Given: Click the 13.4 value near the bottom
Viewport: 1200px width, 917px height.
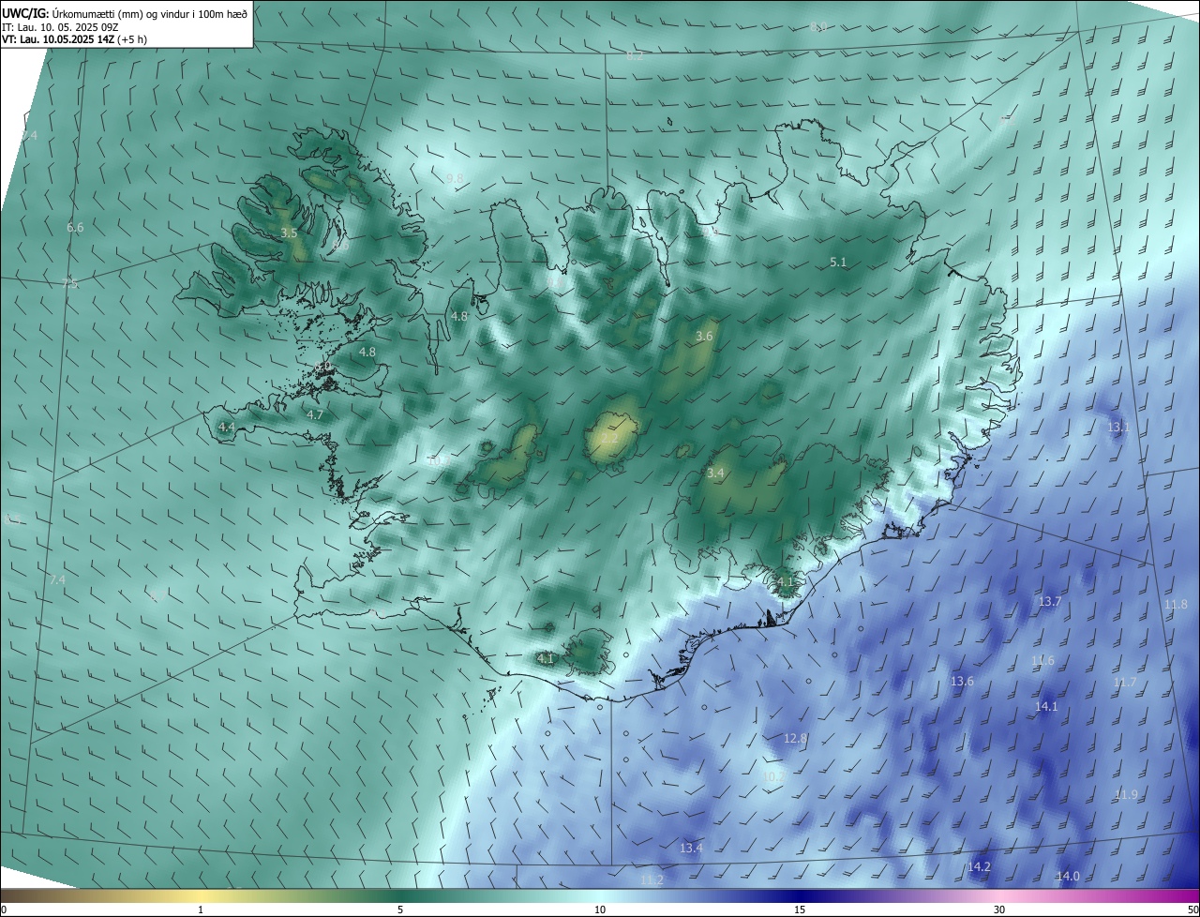Looking at the screenshot, I should coord(691,848).
